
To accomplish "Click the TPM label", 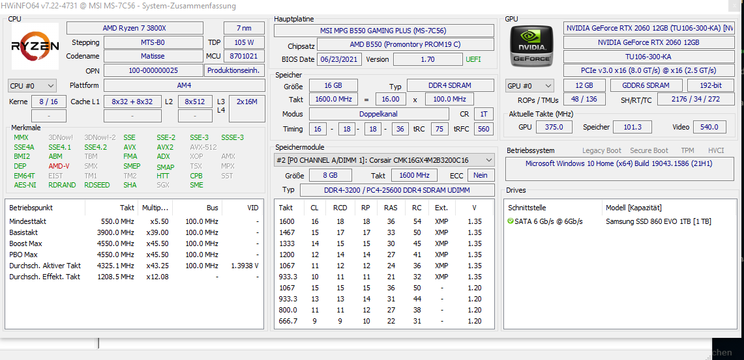I will pyautogui.click(x=687, y=150).
